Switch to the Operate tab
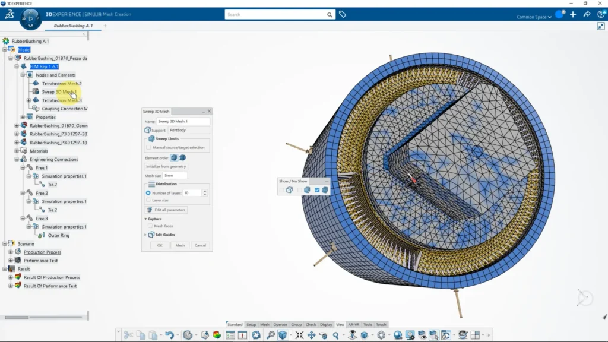The height and width of the screenshot is (342, 608). [x=280, y=325]
